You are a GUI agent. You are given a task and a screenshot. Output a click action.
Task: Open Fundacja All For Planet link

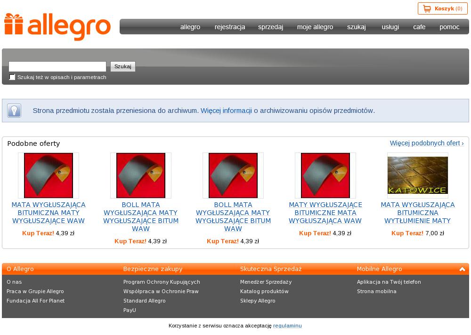(x=35, y=301)
